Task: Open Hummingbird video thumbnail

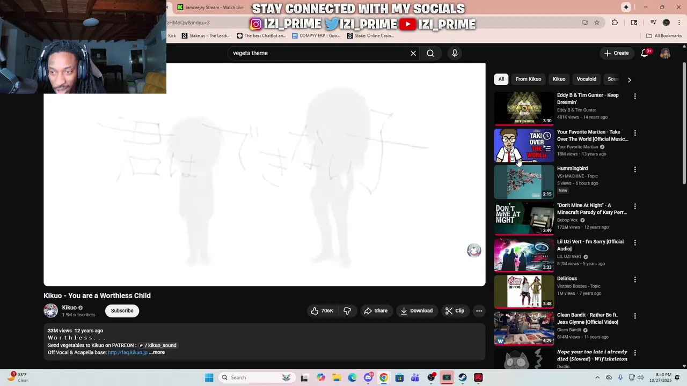Action: 524,182
